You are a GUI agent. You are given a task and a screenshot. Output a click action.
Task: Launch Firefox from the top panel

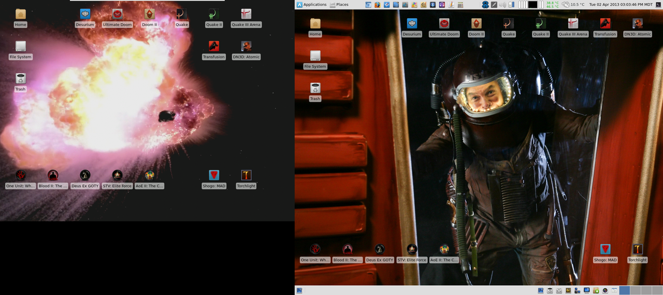point(378,5)
